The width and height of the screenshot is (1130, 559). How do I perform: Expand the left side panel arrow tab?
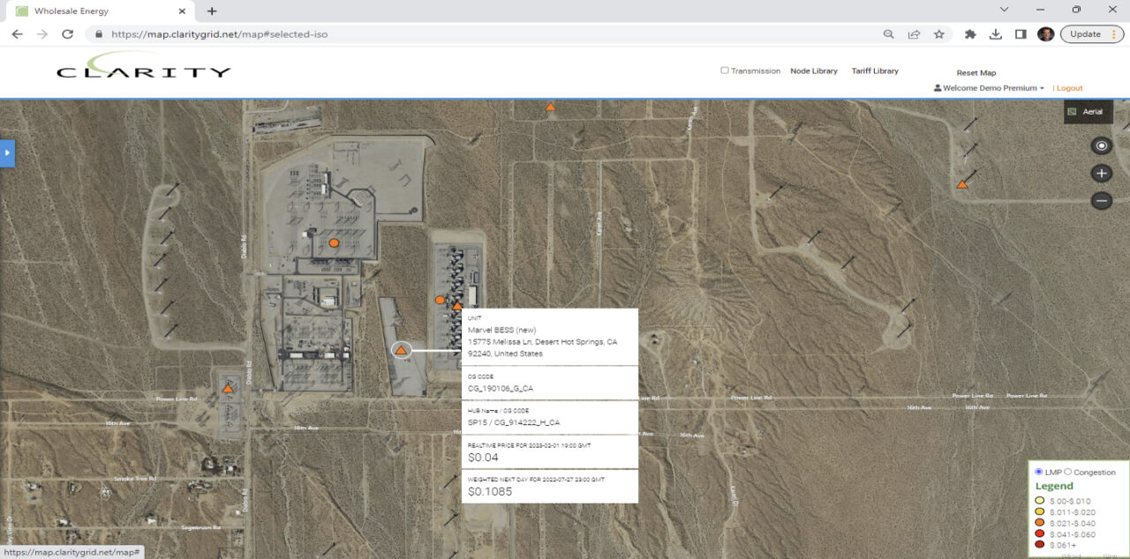(7, 153)
